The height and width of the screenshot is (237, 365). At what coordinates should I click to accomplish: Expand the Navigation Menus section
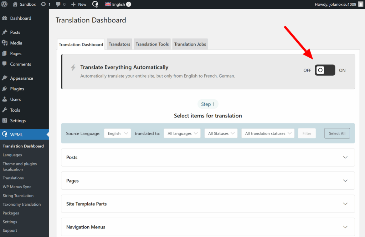pos(208,227)
